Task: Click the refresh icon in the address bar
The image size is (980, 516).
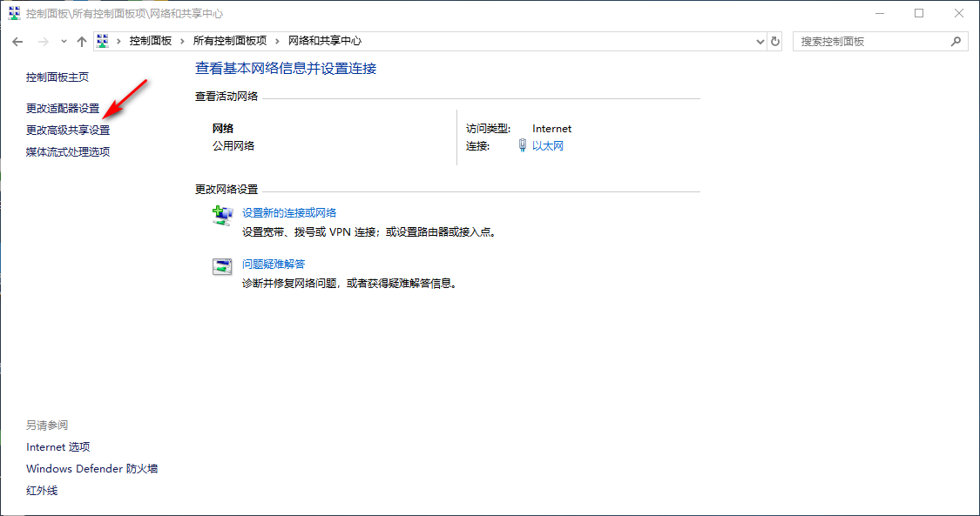Action: click(x=775, y=41)
